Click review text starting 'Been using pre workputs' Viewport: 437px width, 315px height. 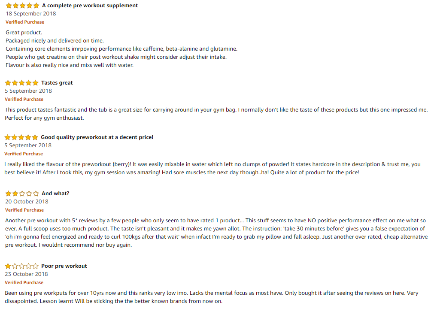(x=212, y=297)
